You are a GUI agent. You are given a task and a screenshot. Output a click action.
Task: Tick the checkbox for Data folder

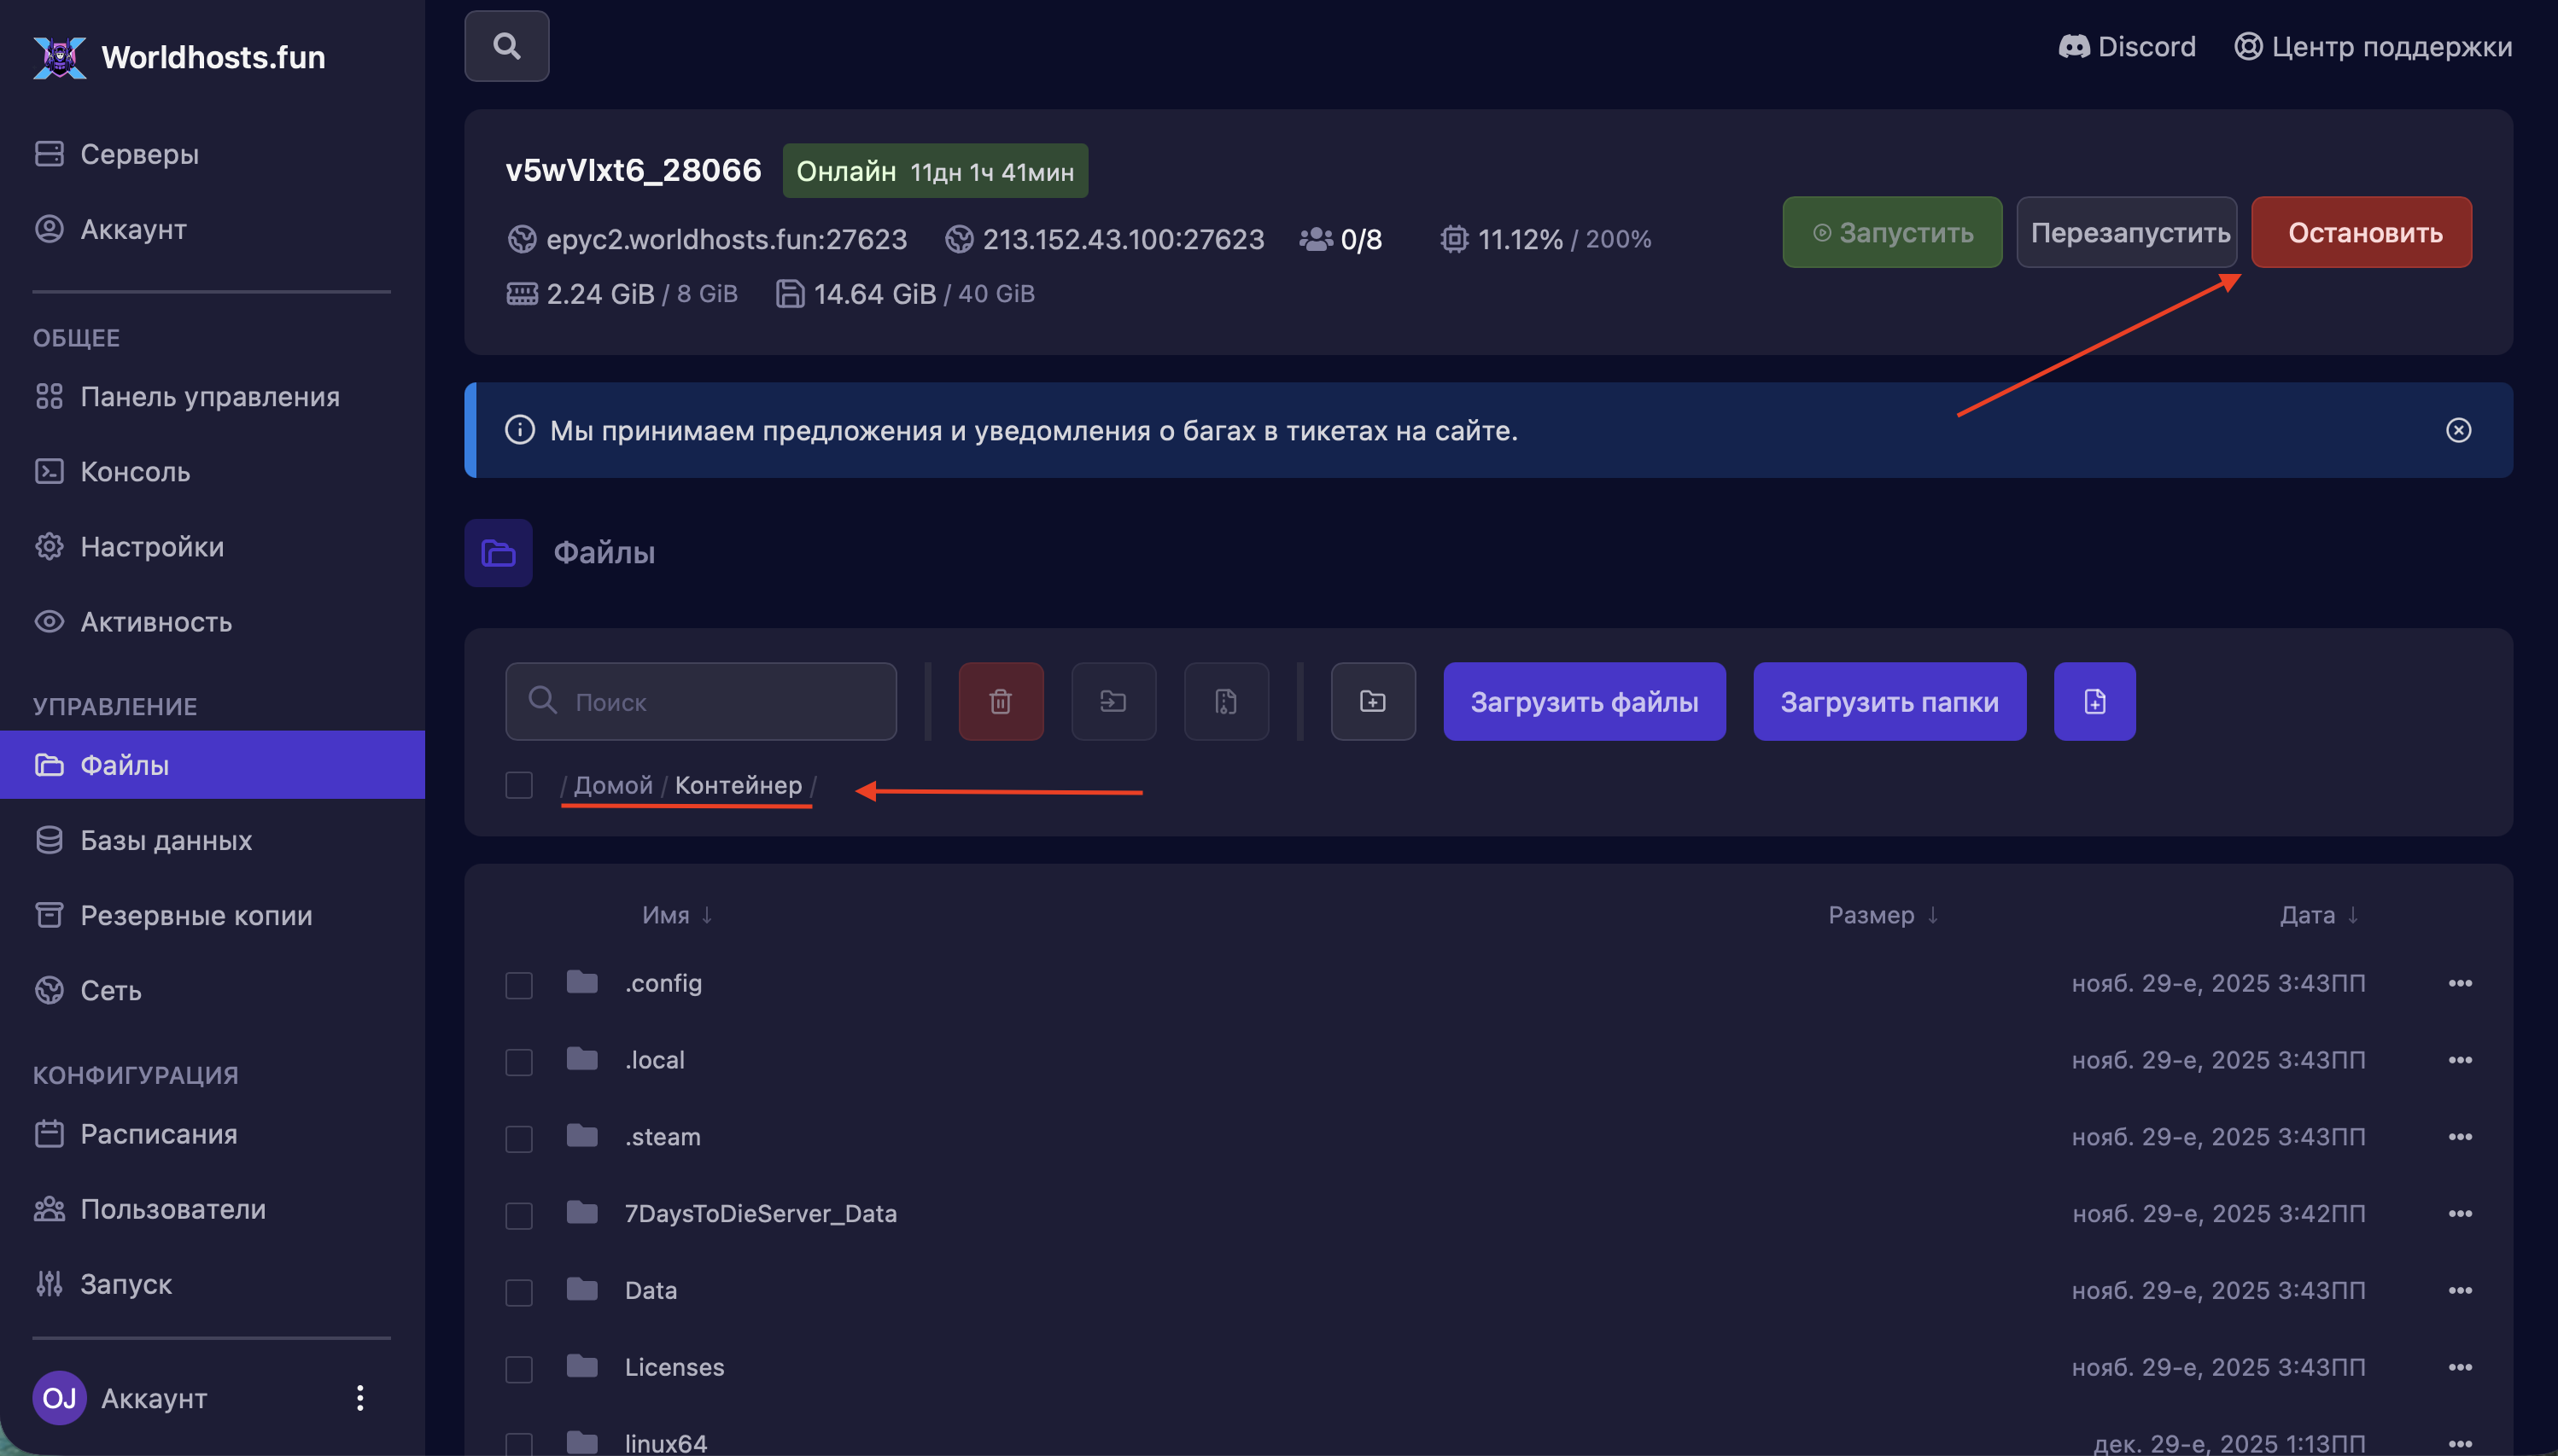(518, 1292)
